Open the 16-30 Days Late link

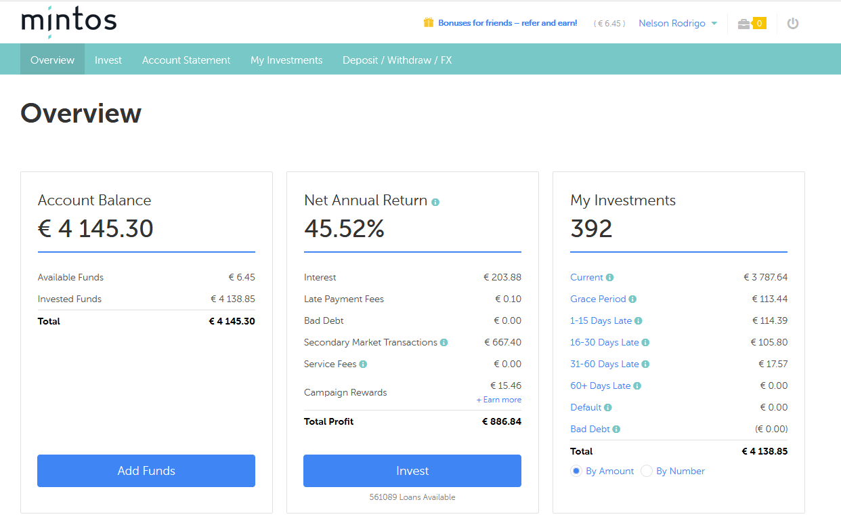coord(604,343)
